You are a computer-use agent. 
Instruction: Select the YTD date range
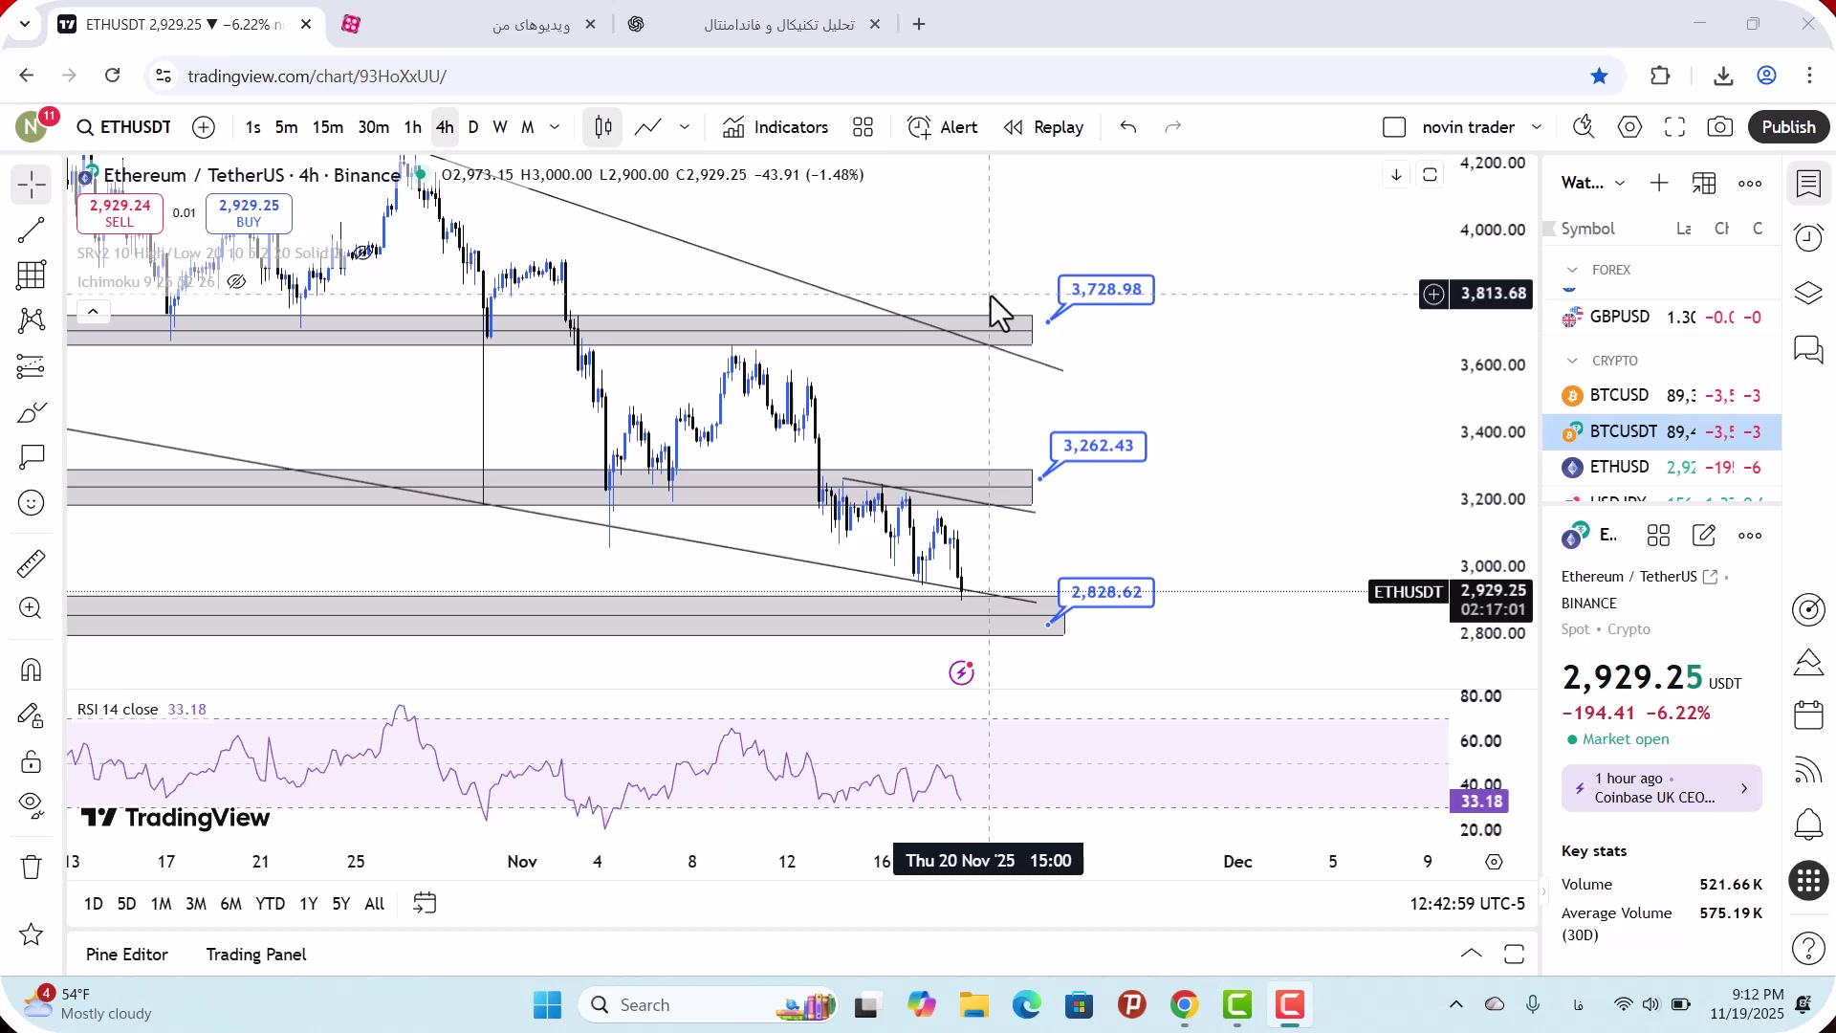(x=270, y=904)
